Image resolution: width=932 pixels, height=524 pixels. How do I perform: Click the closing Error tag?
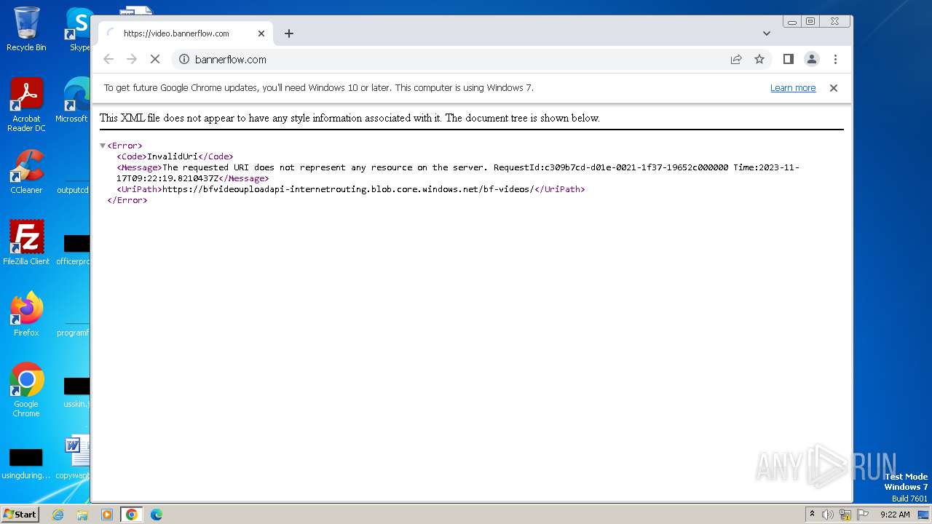point(127,200)
